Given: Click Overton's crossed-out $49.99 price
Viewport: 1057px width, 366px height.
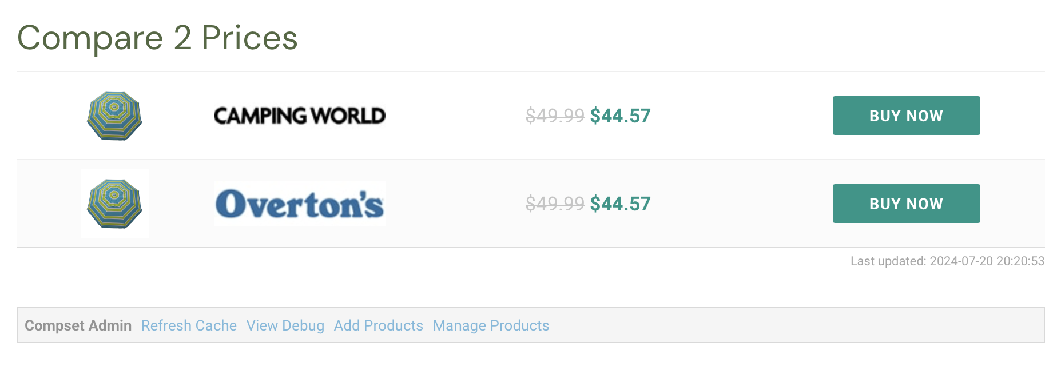Looking at the screenshot, I should 555,204.
